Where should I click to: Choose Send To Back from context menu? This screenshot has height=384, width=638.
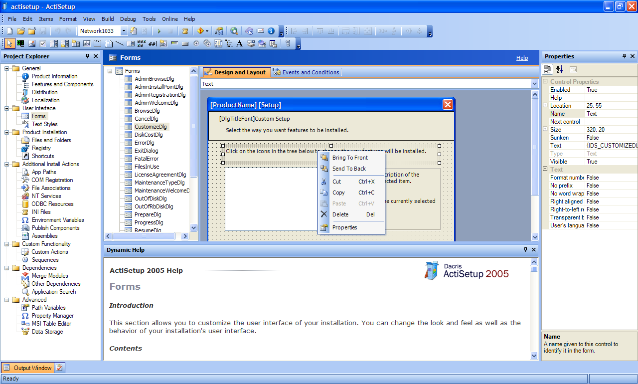point(351,169)
